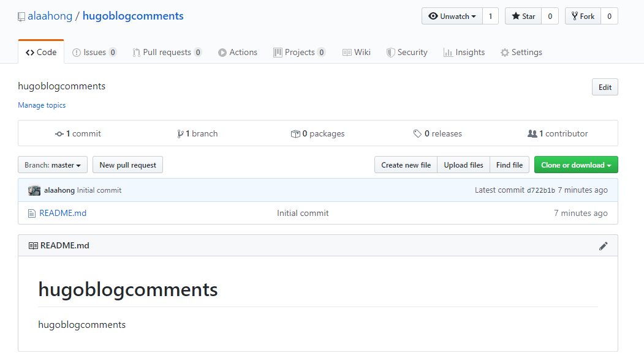Screen dimensions: 644x364
Task: Open the 0 releases link
Action: point(438,133)
